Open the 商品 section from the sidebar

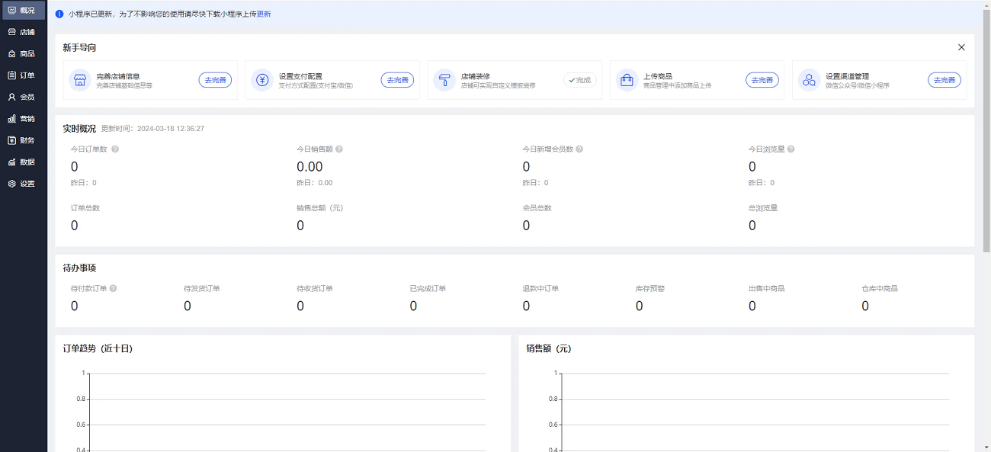[x=24, y=53]
